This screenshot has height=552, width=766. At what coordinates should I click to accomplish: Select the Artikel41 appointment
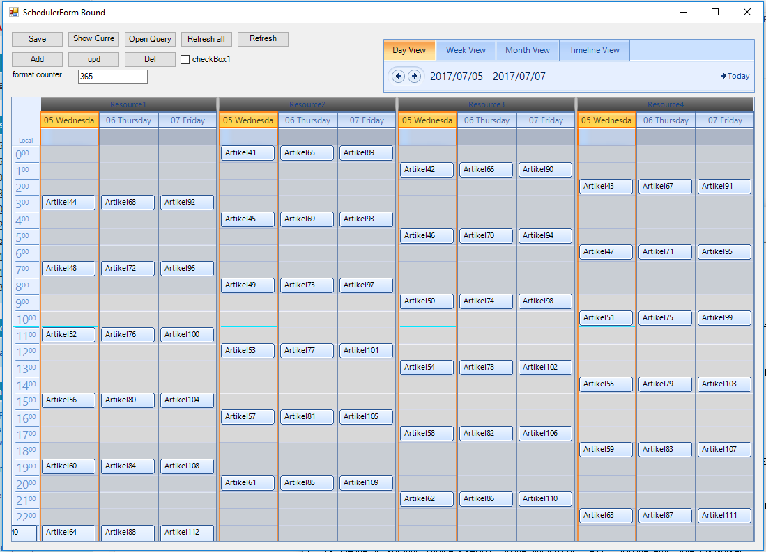(248, 152)
